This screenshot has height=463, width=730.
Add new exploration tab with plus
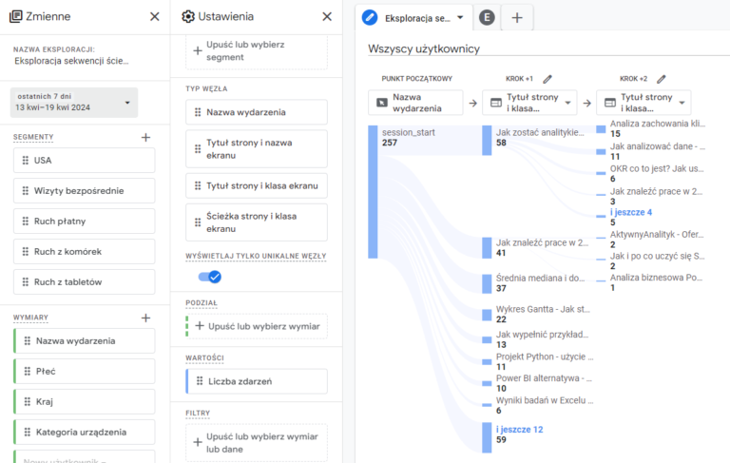coord(516,17)
